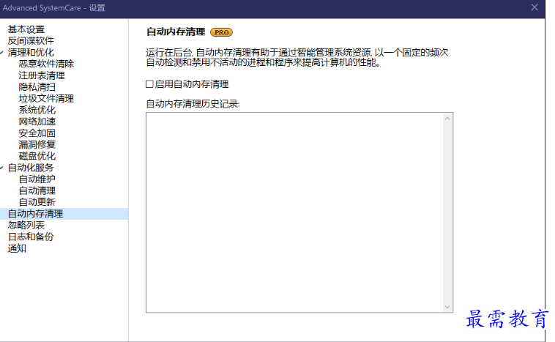The width and height of the screenshot is (555, 342).
Task: Select 安全加固 item
Action: 37,133
